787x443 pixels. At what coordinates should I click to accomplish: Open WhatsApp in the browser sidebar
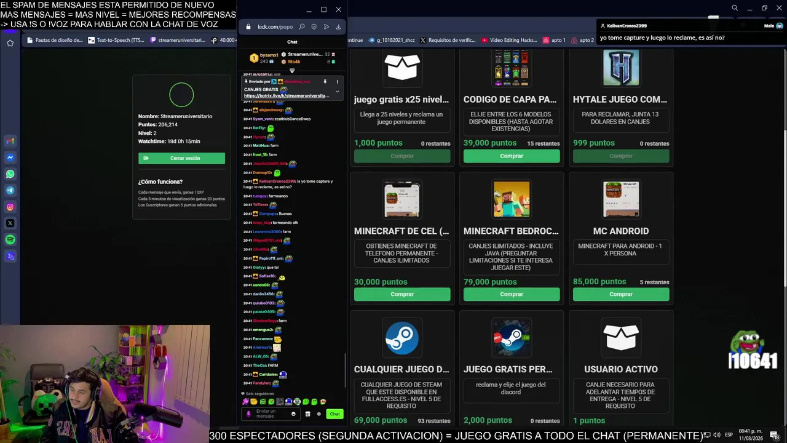[x=10, y=174]
